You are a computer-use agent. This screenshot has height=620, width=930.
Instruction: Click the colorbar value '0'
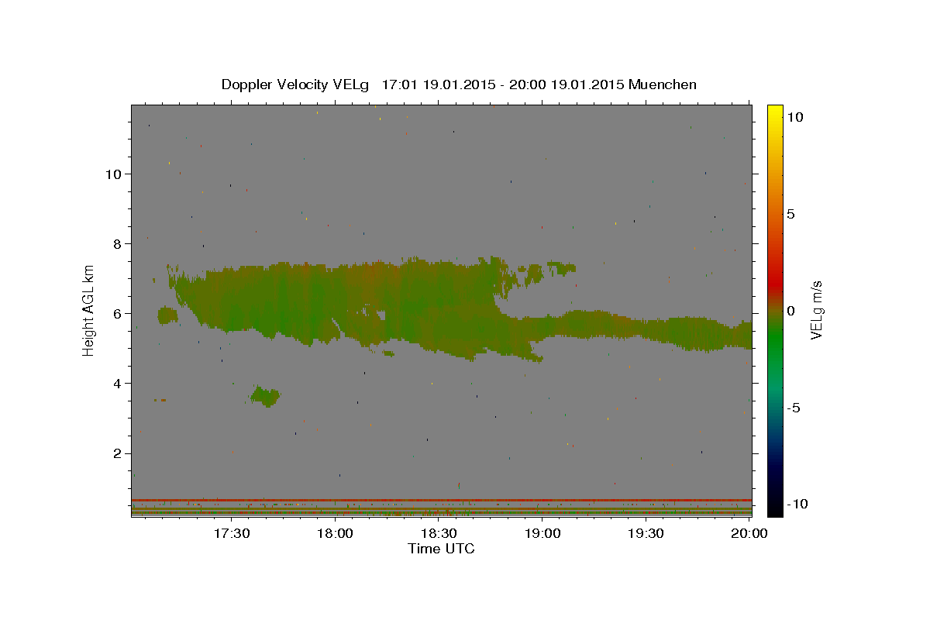coord(792,311)
